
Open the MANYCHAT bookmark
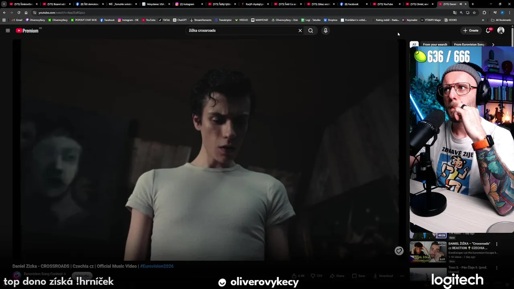pos(259,20)
